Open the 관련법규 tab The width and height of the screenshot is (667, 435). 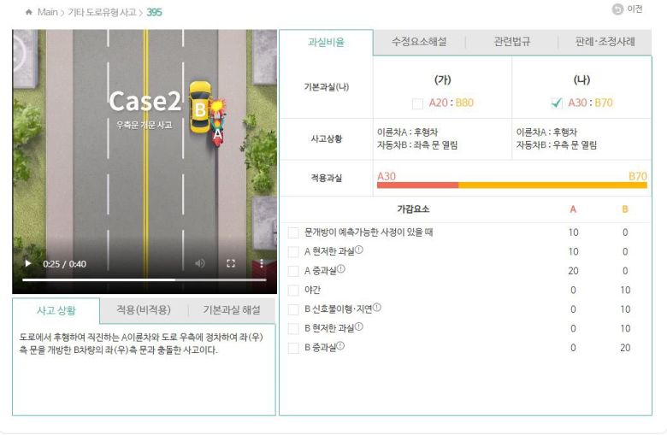coord(511,42)
